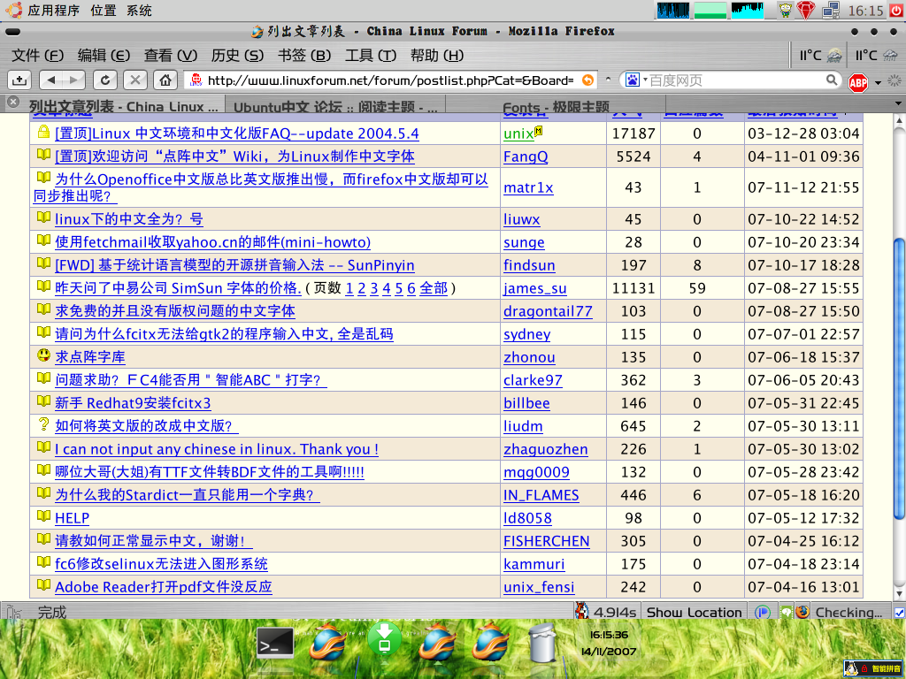This screenshot has width=906, height=679.
Task: Click the Stop loading button
Action: click(135, 80)
